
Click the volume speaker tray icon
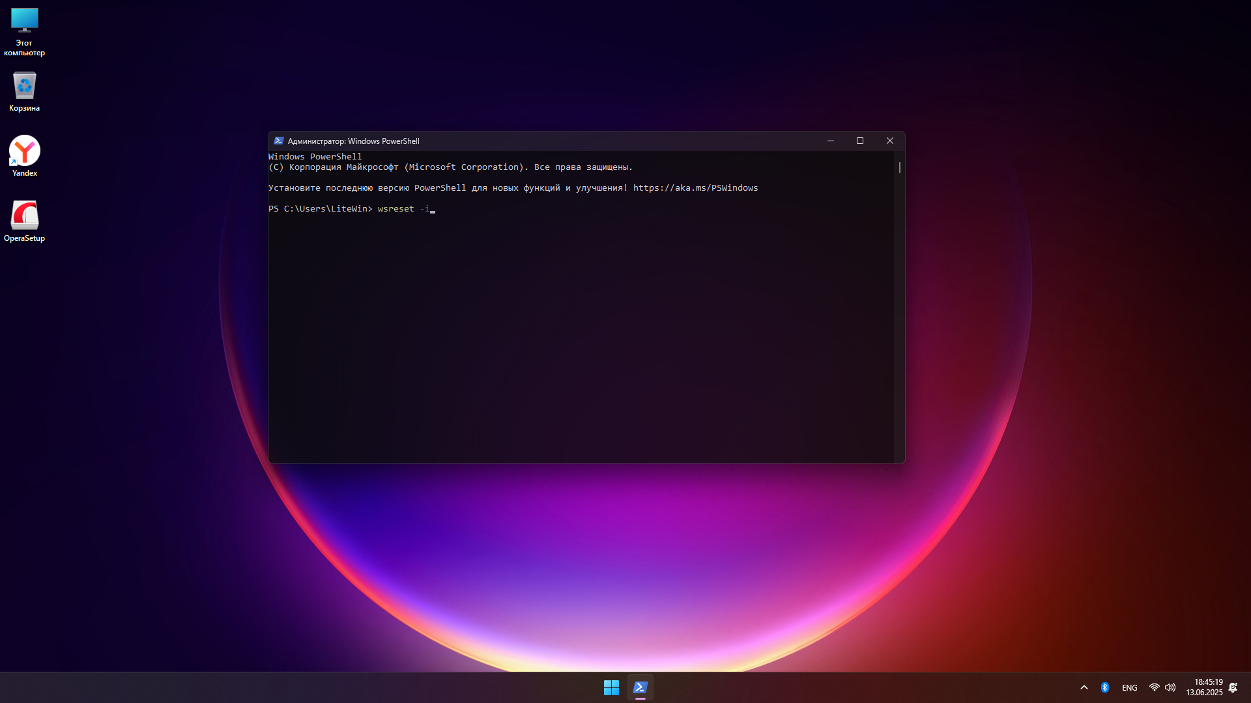(x=1170, y=687)
